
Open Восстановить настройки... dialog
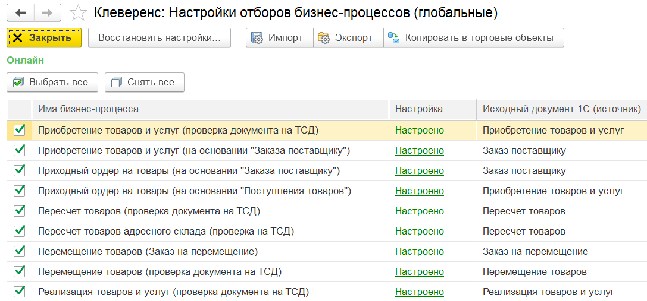[160, 38]
